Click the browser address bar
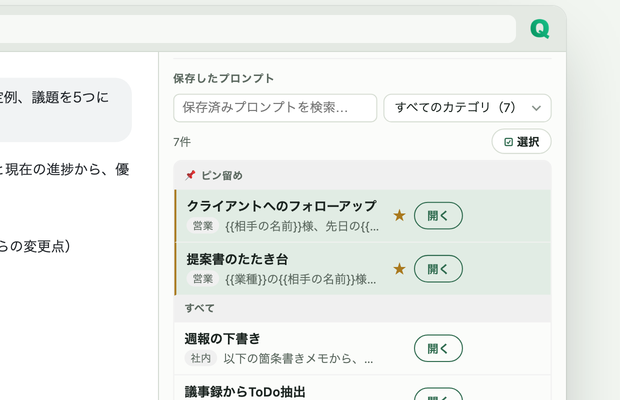 [x=258, y=29]
